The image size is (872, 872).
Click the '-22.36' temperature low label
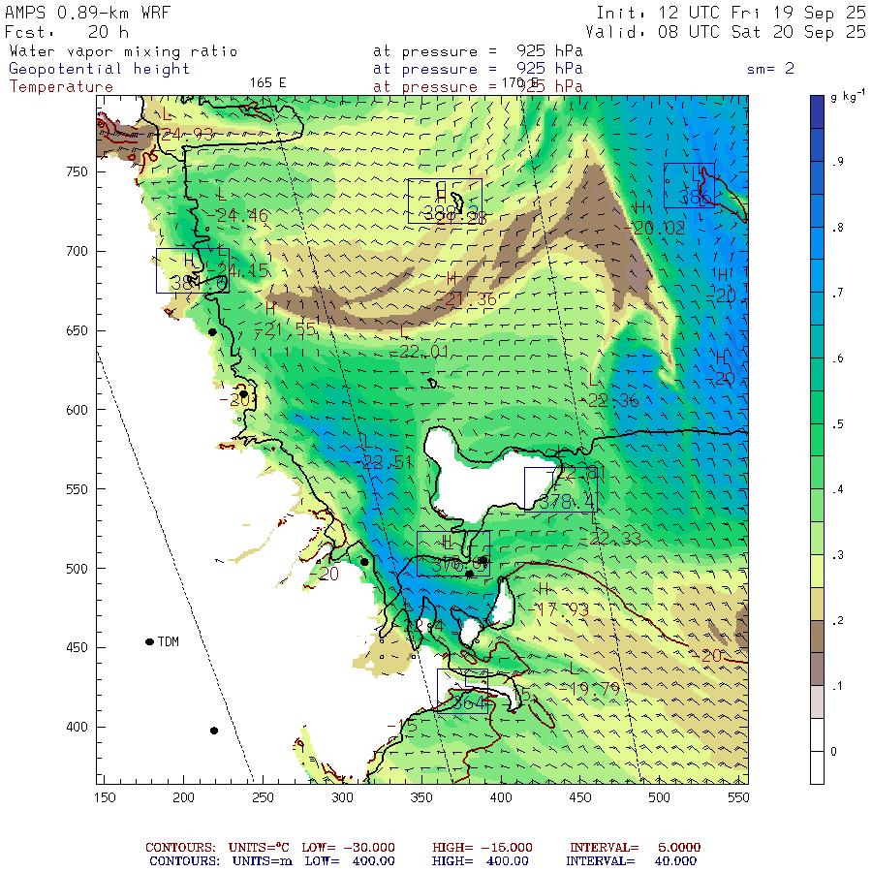pyautogui.click(x=609, y=400)
